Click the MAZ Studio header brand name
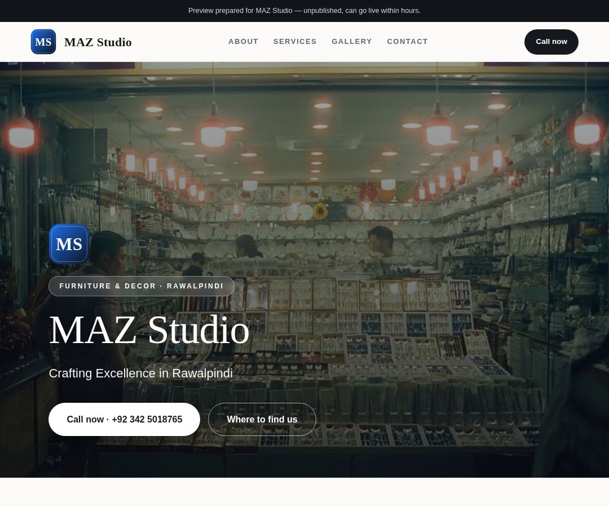The width and height of the screenshot is (609, 507). (x=98, y=42)
